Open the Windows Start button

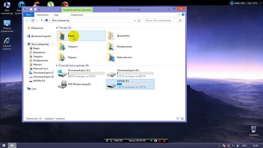click(x=4, y=145)
